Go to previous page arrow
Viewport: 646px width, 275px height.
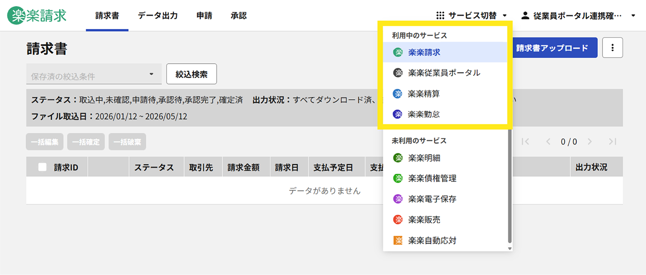tap(548, 142)
